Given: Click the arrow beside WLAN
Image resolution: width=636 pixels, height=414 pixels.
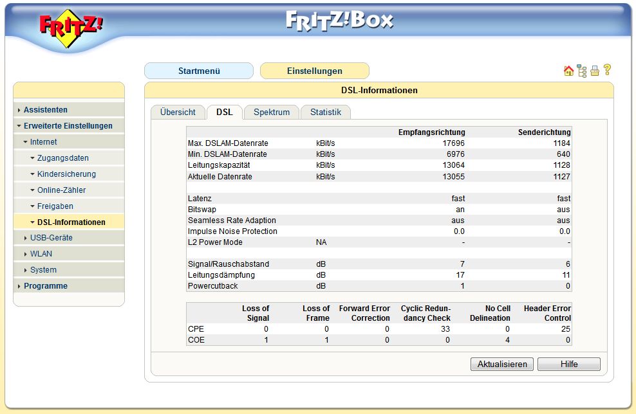Looking at the screenshot, I should (26, 255).
